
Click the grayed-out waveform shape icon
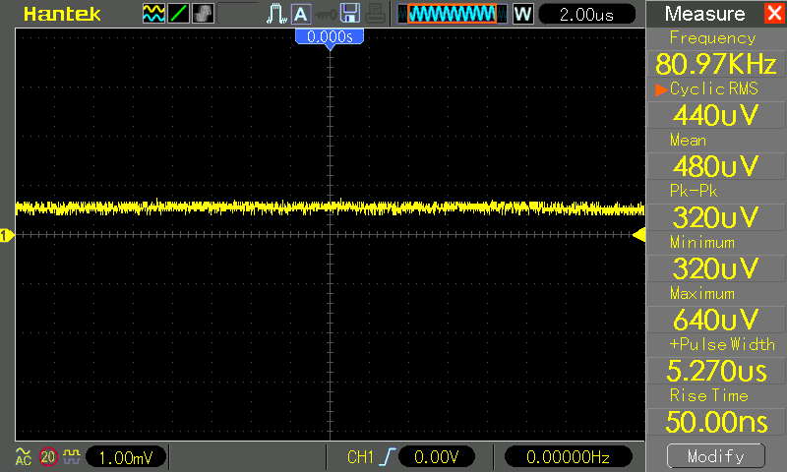[203, 14]
